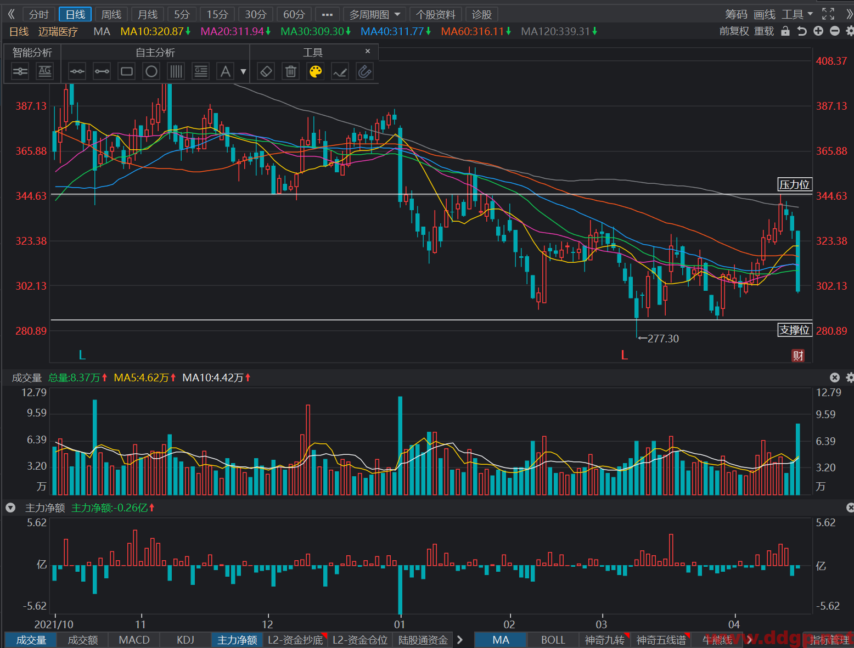Select the 30分 period tab
The width and height of the screenshot is (854, 648).
[256, 14]
